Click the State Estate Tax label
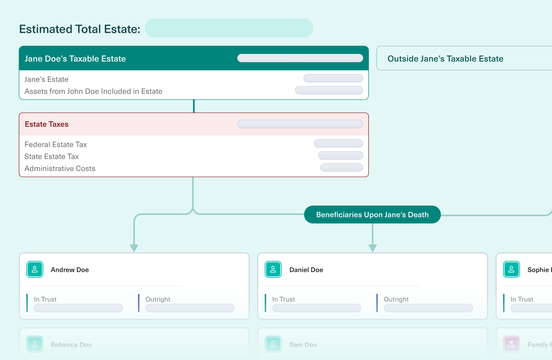Screen dimensions: 552x360 pyautogui.click(x=52, y=157)
